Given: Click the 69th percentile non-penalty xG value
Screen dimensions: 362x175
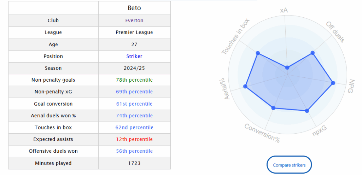Looking at the screenshot, I should 134,92.
